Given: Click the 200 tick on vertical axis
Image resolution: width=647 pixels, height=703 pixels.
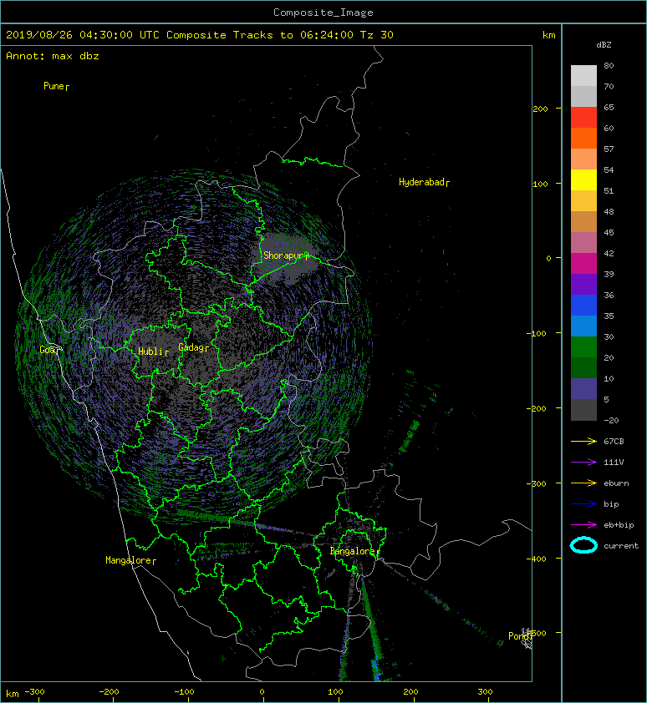Looking at the screenshot, I should click(x=541, y=109).
